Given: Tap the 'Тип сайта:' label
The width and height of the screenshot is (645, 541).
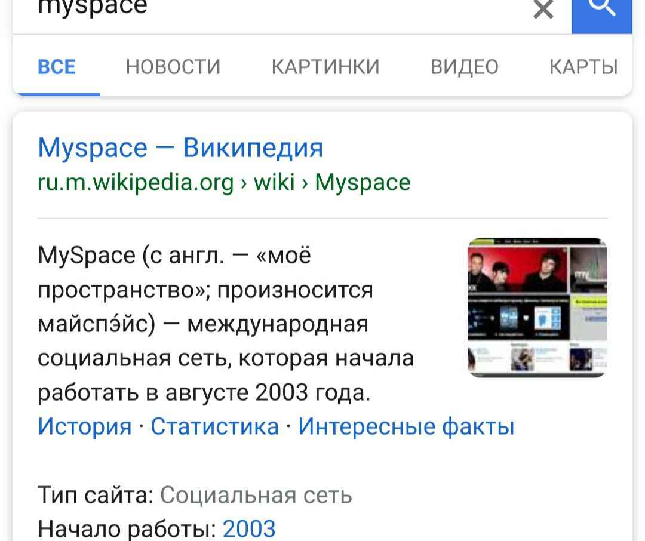Looking at the screenshot, I should 96,495.
